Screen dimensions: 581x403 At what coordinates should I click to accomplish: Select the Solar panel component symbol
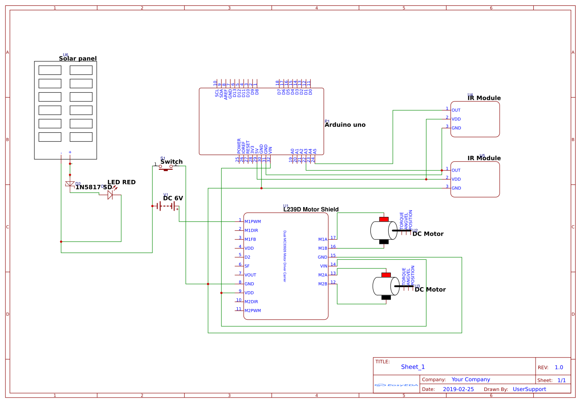[x=65, y=110]
